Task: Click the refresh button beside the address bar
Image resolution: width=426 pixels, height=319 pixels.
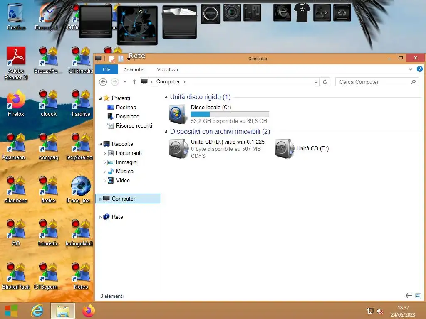Action: (x=325, y=82)
